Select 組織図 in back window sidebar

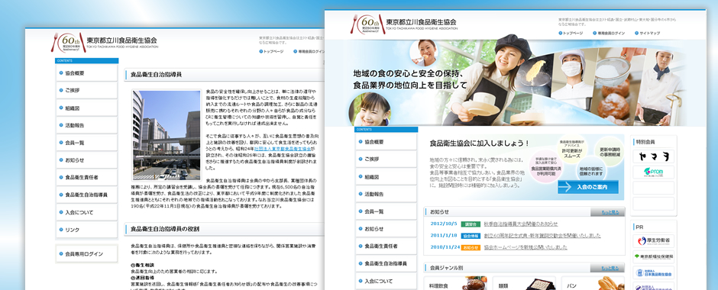coord(87,108)
